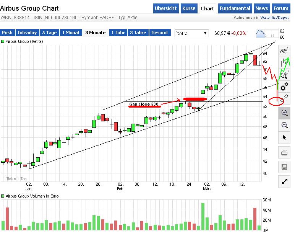Select the arrow pointer tool

[284, 137]
